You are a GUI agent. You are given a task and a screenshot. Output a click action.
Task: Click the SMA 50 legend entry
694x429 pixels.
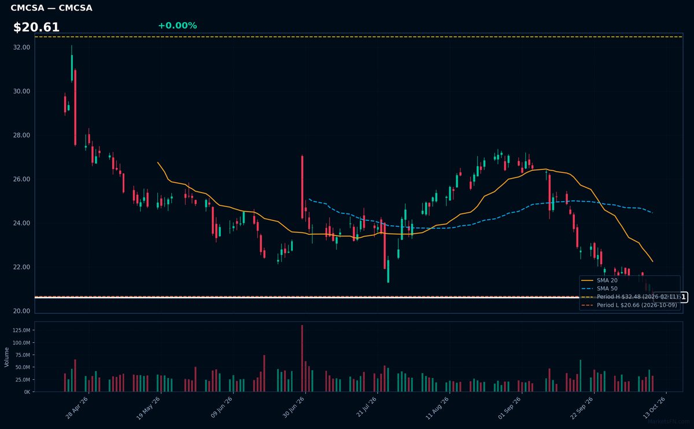(599, 289)
